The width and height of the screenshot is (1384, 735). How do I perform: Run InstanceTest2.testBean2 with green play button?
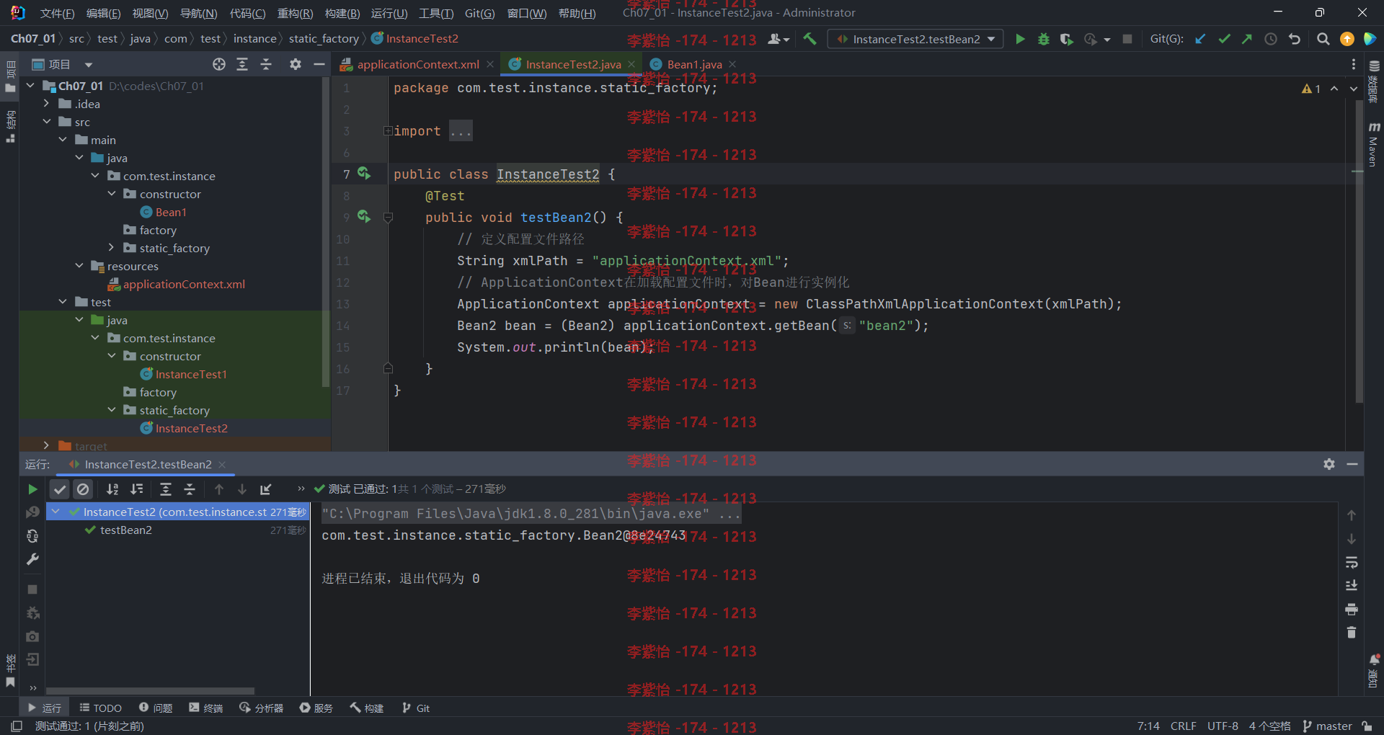coord(1020,39)
